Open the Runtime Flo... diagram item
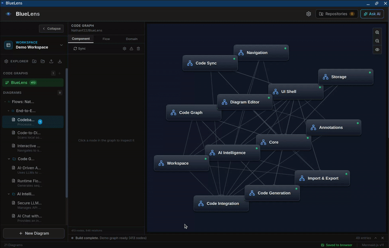Viewport: 389px width, 248px height. pos(29,181)
